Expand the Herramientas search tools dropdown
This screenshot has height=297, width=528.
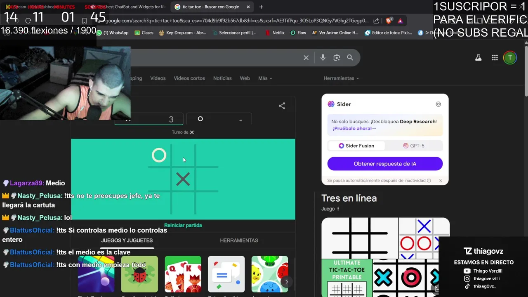tap(341, 78)
